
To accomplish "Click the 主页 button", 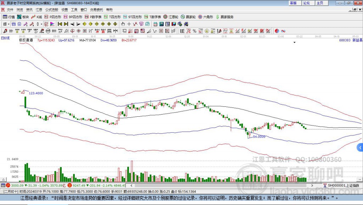I will (x=322, y=3).
